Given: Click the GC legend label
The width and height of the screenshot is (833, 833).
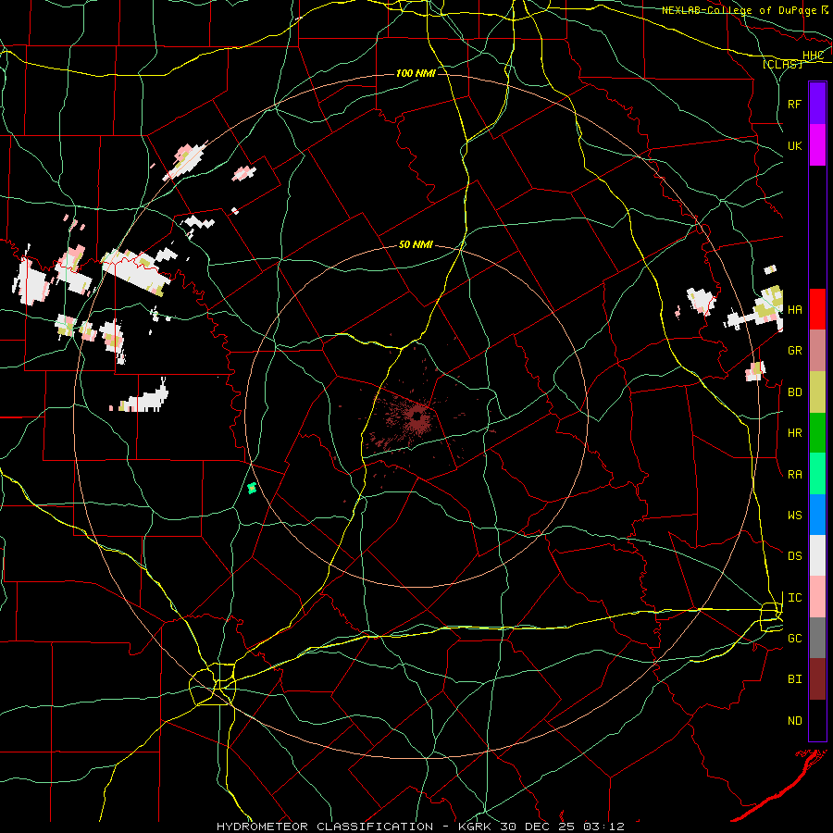Looking at the screenshot, I should [794, 639].
